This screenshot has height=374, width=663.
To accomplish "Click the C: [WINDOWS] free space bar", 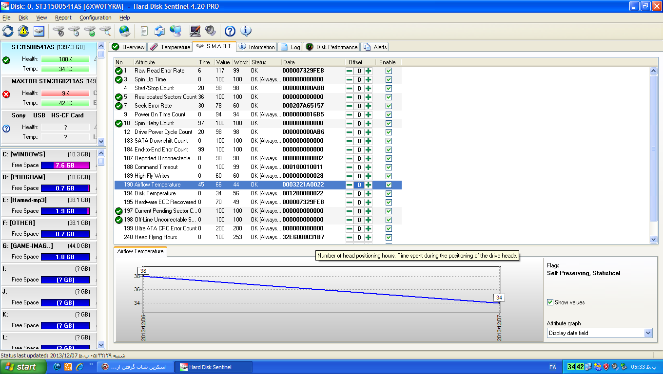I will pyautogui.click(x=65, y=165).
